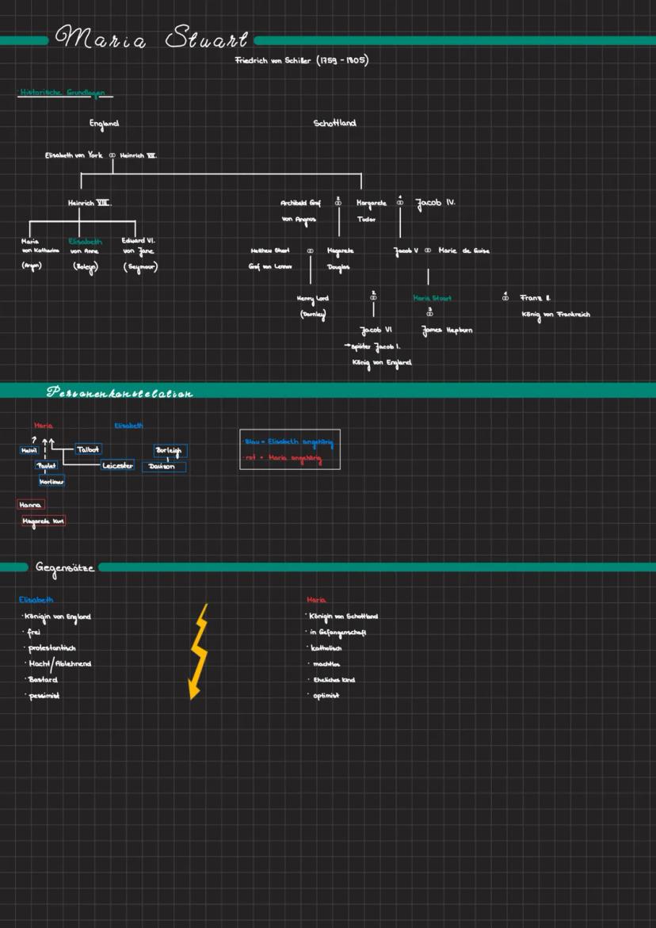Click the yellow lightning bolt symbol
The width and height of the screenshot is (656, 928).
pyautogui.click(x=198, y=651)
